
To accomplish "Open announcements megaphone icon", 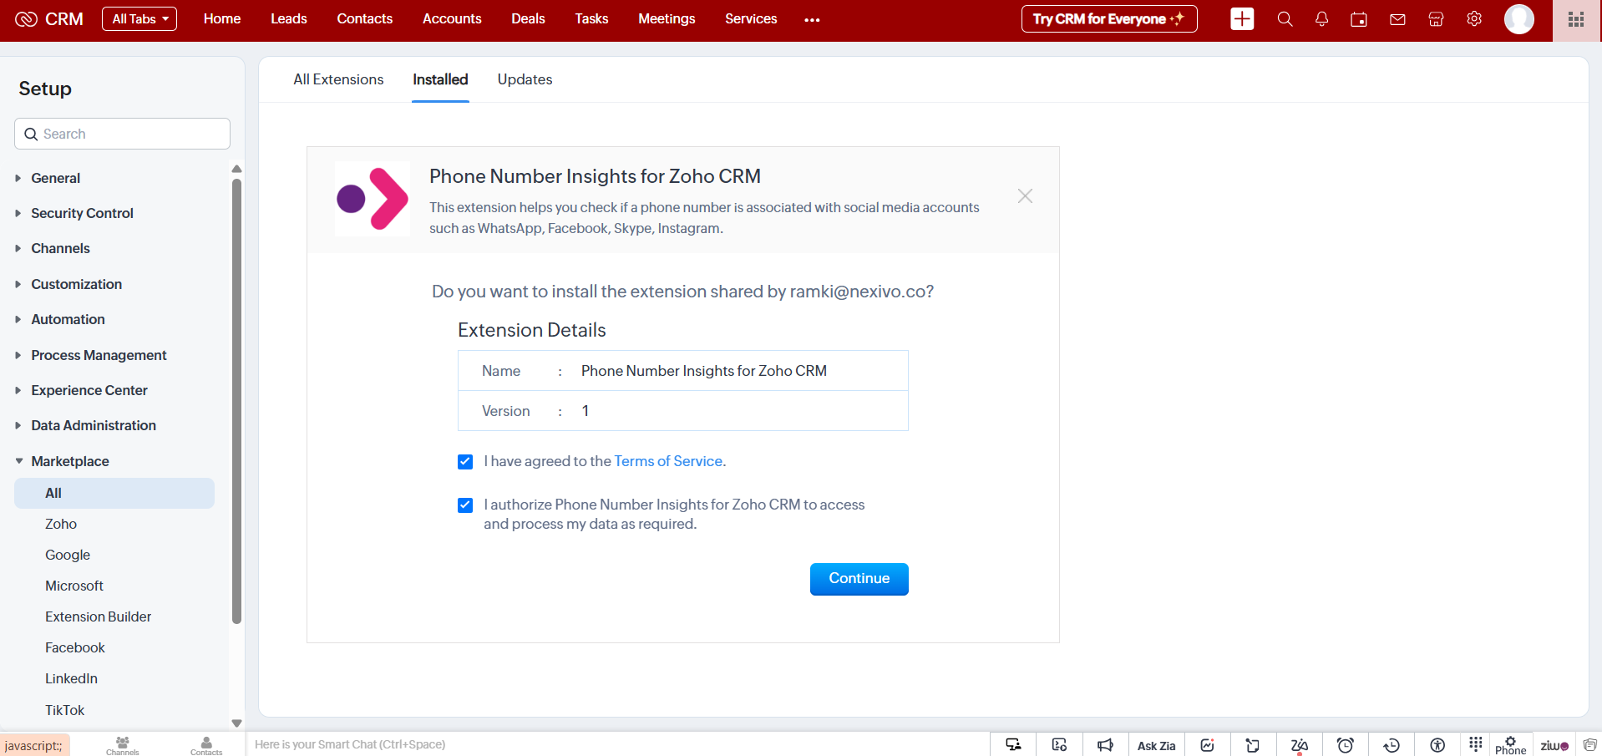I will point(1105,744).
